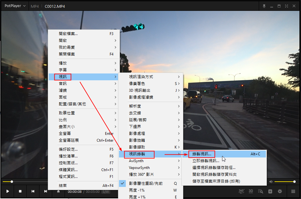Open 解析度 submenu
The height and width of the screenshot is (199, 301).
click(x=151, y=106)
